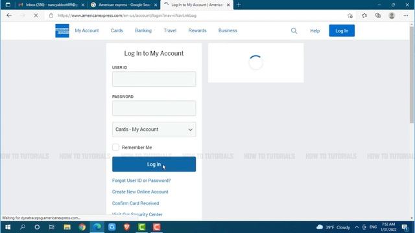Open the Banking menu
The image size is (415, 233).
click(x=143, y=30)
